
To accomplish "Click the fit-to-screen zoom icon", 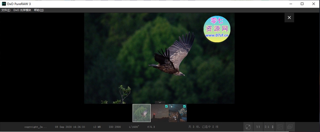I will point(248,127).
